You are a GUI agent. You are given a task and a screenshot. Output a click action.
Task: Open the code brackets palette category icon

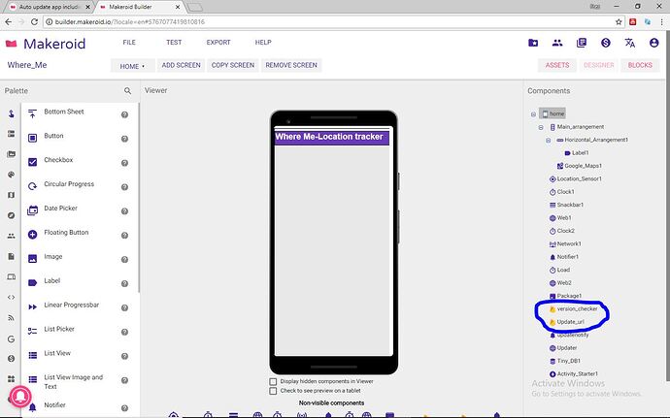[x=11, y=298]
